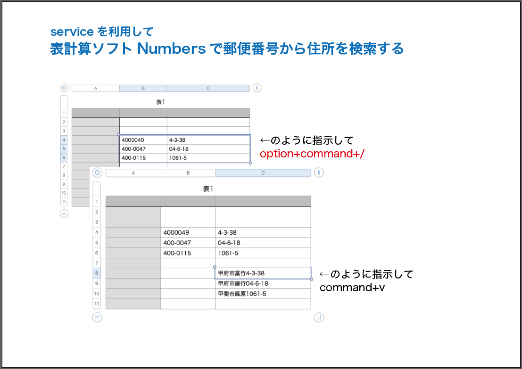This screenshot has height=369, width=522.
Task: Select column B header in lower table
Action: coord(188,173)
